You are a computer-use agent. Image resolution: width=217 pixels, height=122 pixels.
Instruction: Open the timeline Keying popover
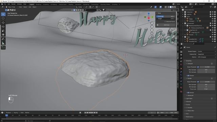click(16, 113)
